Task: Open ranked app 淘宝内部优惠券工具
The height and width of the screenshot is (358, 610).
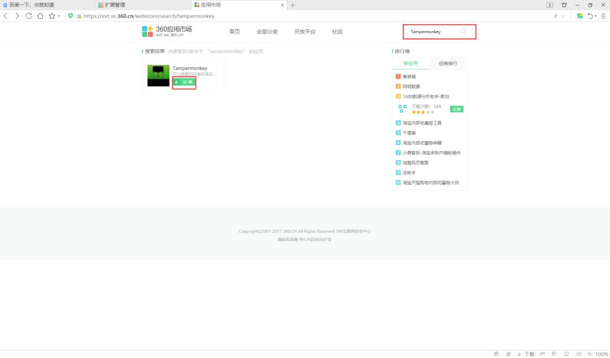Action: pos(422,123)
